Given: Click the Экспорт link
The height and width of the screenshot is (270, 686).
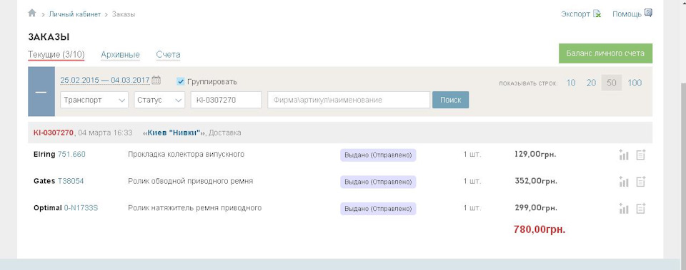Looking at the screenshot, I should [576, 14].
